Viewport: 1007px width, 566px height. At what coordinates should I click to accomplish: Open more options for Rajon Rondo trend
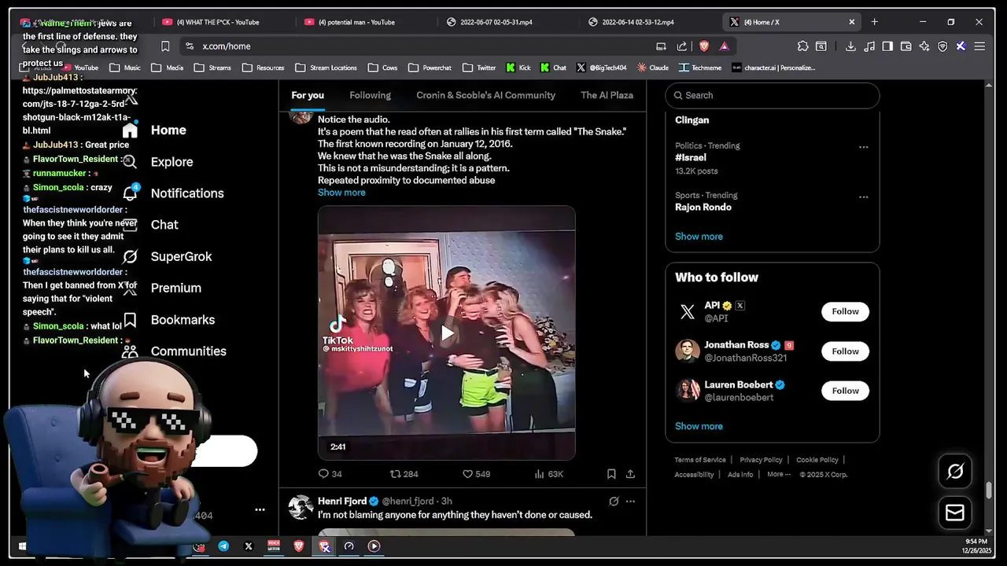(863, 197)
